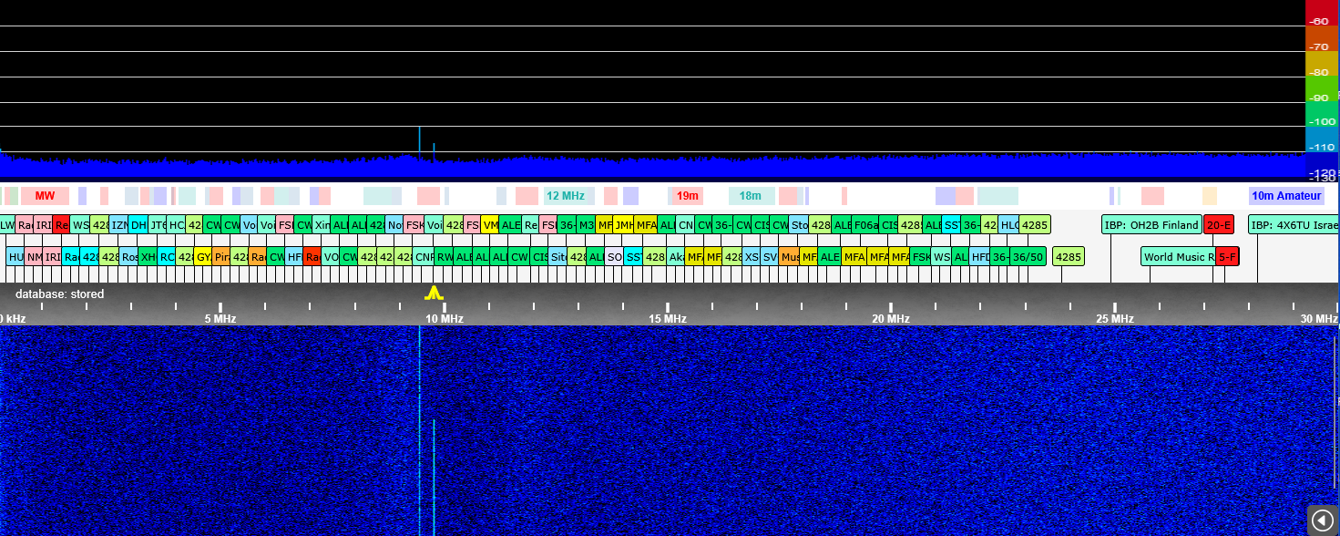Viewport: 1340px width, 536px height.
Task: Click the database: stored status text
Action: pyautogui.click(x=59, y=294)
